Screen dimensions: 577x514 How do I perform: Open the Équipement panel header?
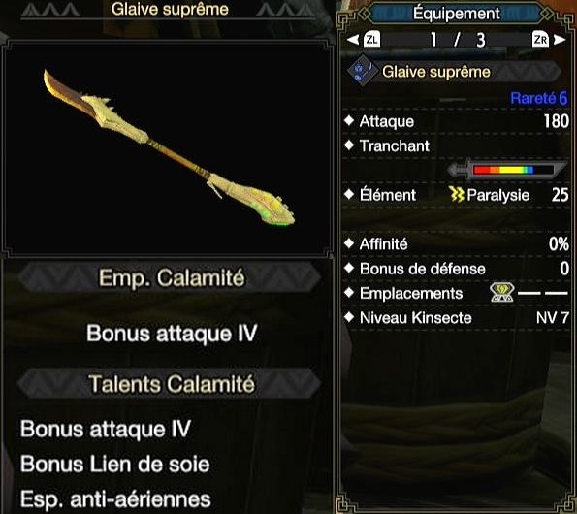pyautogui.click(x=456, y=14)
